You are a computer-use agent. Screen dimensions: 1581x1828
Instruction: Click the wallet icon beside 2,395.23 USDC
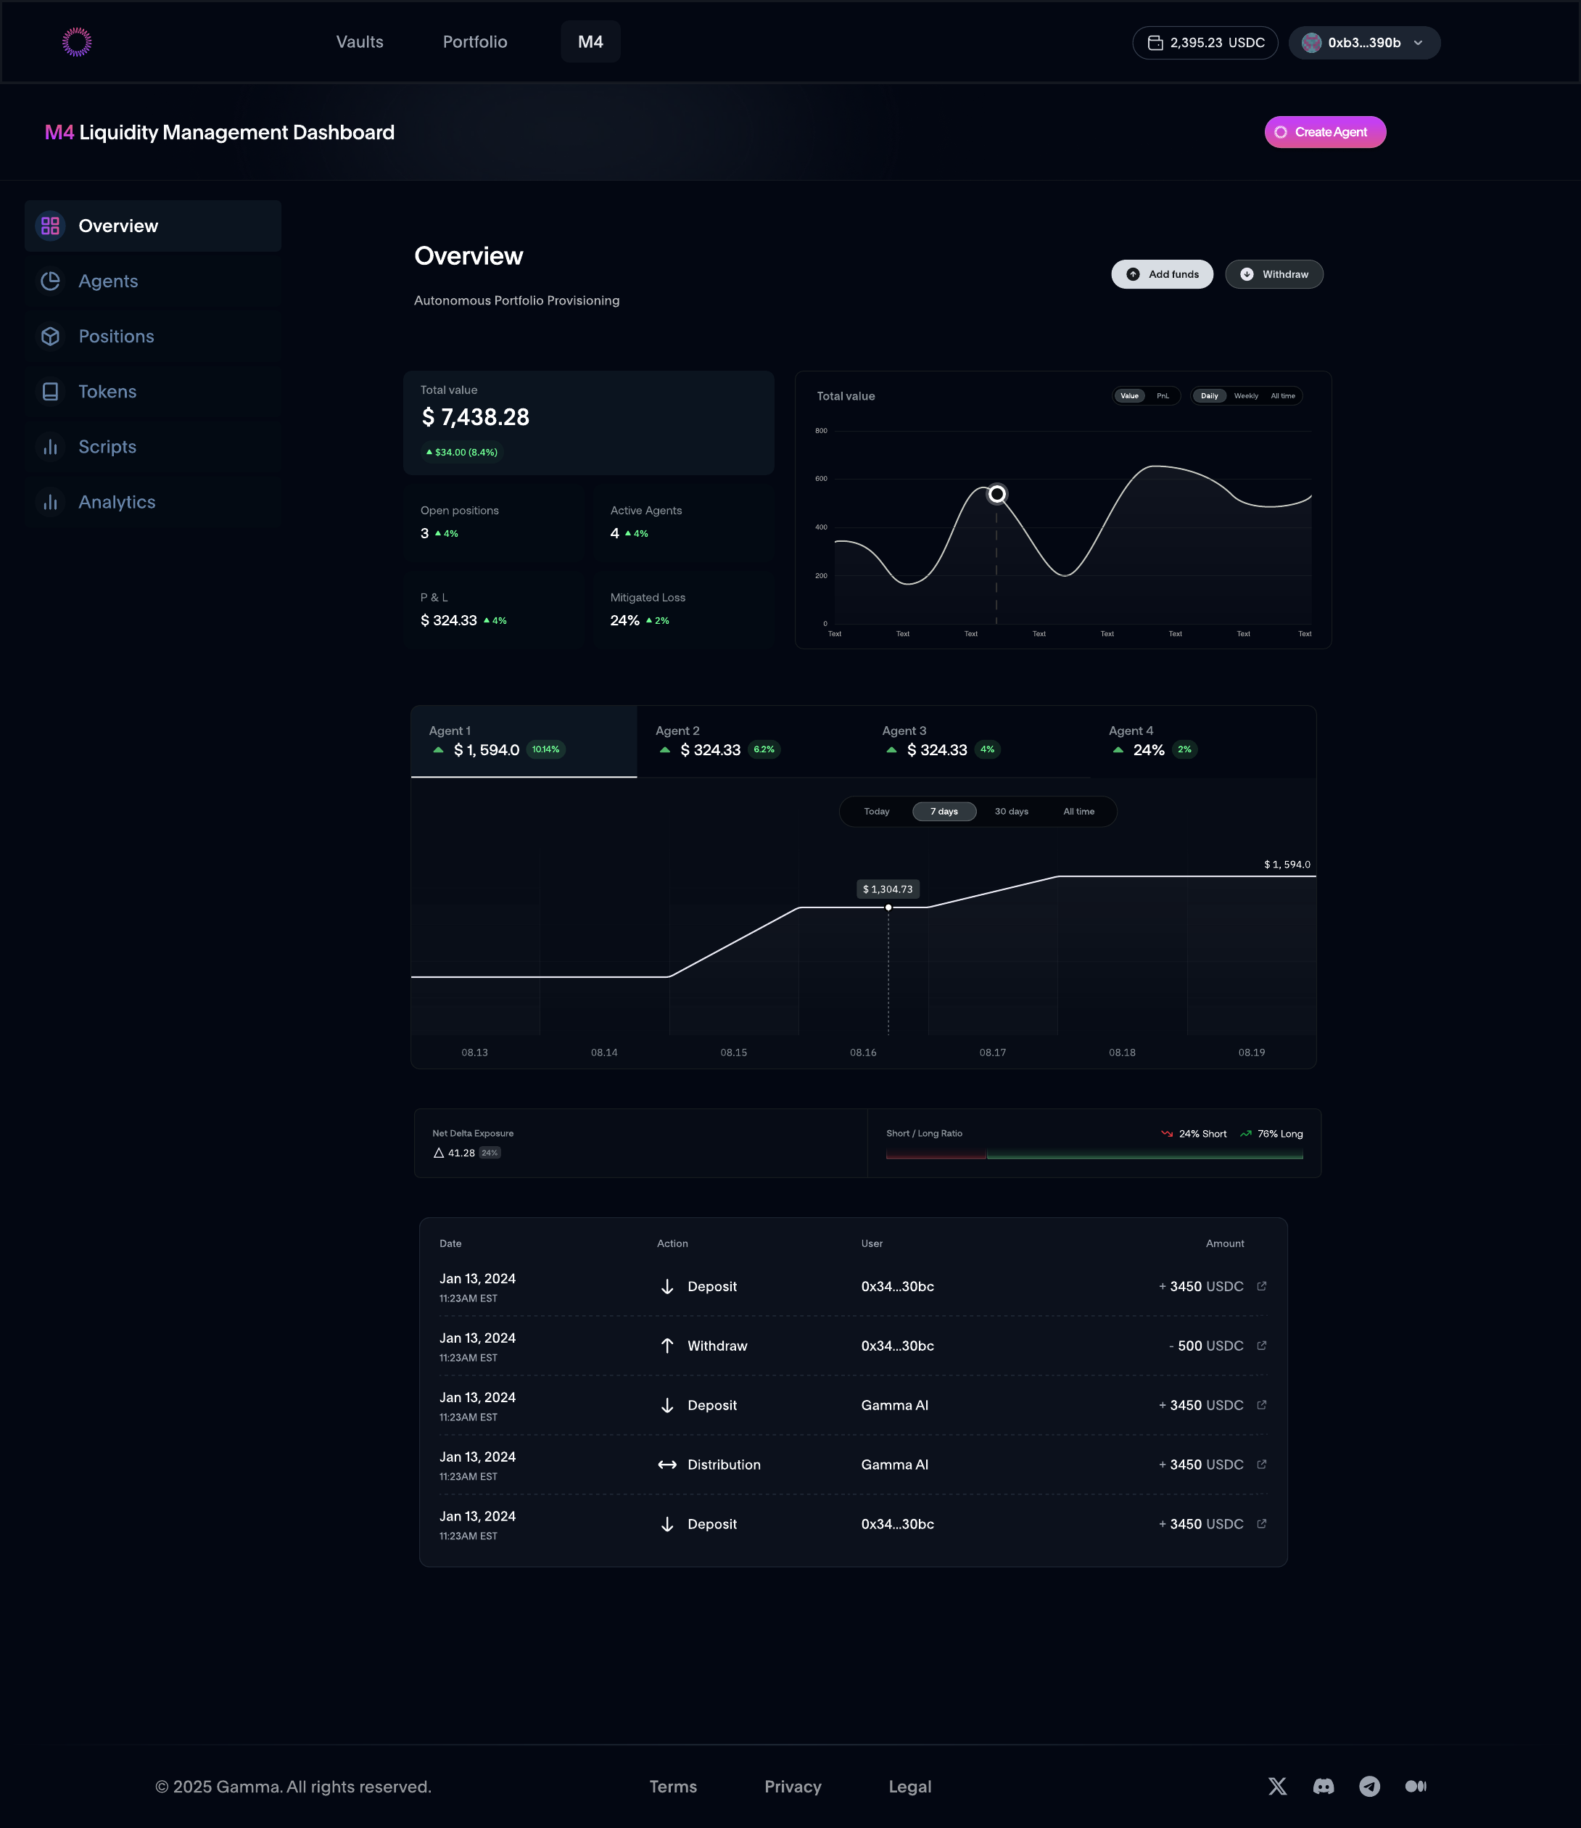tap(1155, 42)
